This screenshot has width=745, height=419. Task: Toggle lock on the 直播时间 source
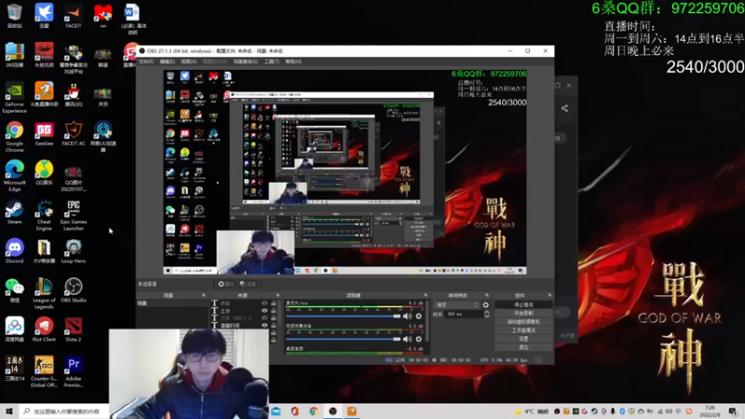click(x=273, y=325)
